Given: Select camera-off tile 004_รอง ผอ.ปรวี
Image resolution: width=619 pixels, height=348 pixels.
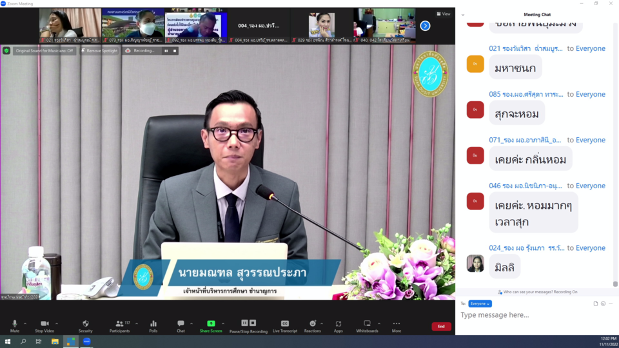Looking at the screenshot, I should click(259, 26).
